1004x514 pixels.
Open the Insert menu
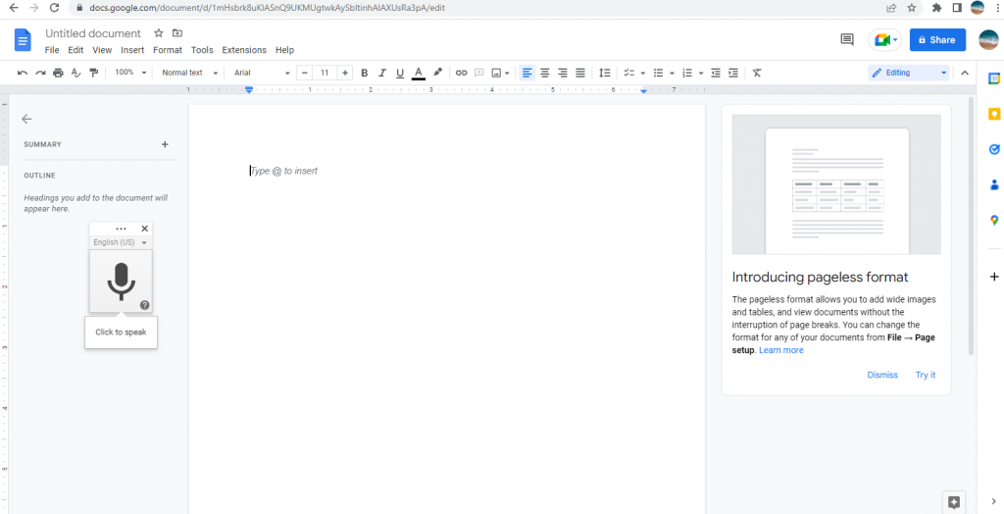tap(132, 50)
